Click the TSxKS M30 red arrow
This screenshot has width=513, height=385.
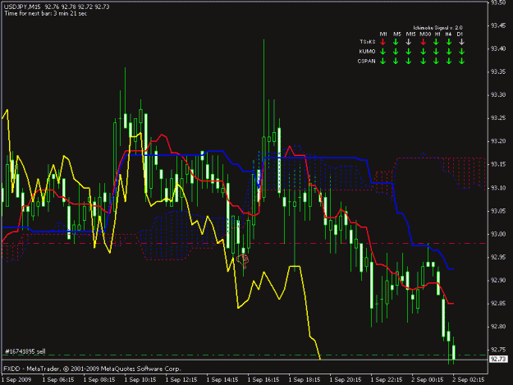click(x=423, y=42)
